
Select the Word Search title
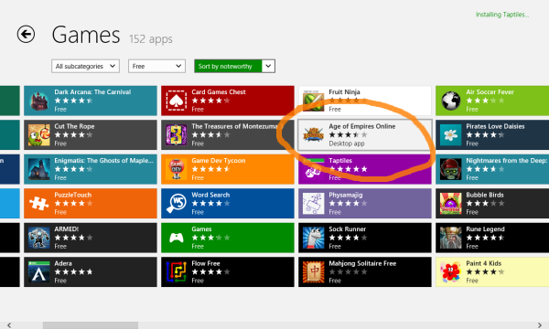click(210, 195)
